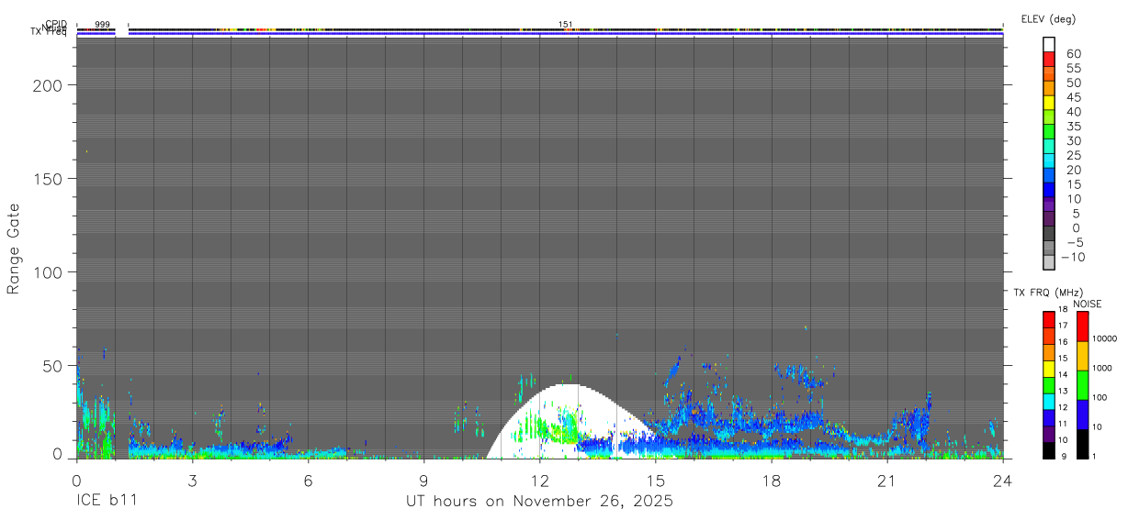This screenshot has width=1128, height=520.
Task: Click the '100' range gate tick label
Action: pos(49,272)
